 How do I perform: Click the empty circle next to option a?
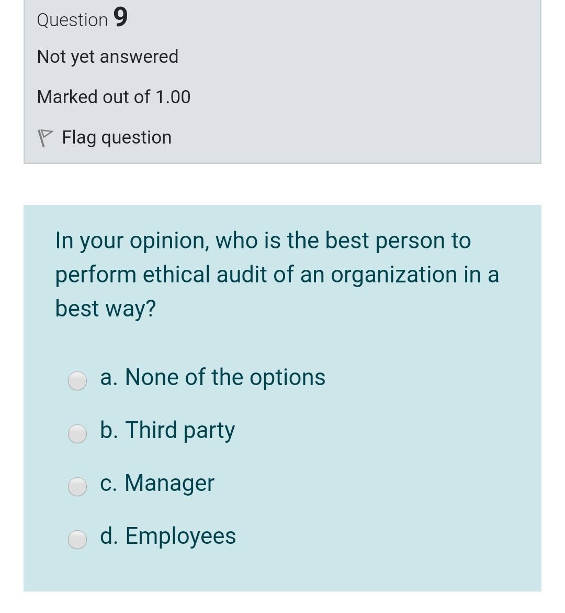[x=77, y=381]
